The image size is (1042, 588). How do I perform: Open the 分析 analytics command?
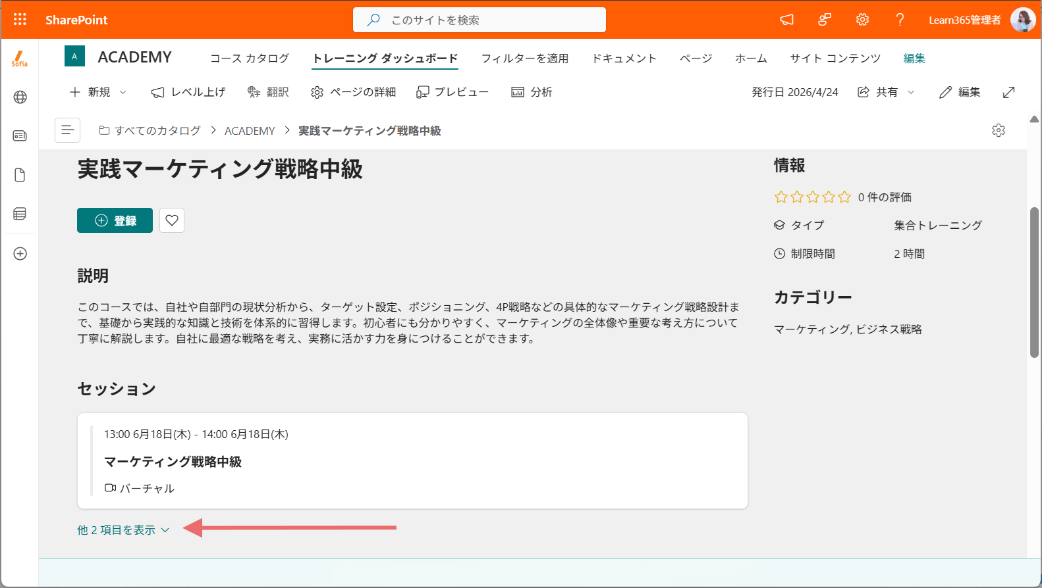(532, 92)
